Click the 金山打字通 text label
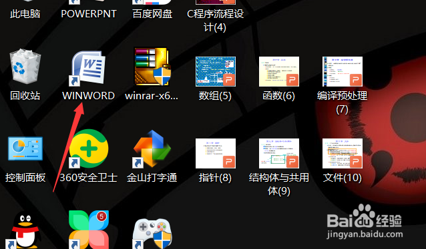The height and width of the screenshot is (249, 426). 152,178
